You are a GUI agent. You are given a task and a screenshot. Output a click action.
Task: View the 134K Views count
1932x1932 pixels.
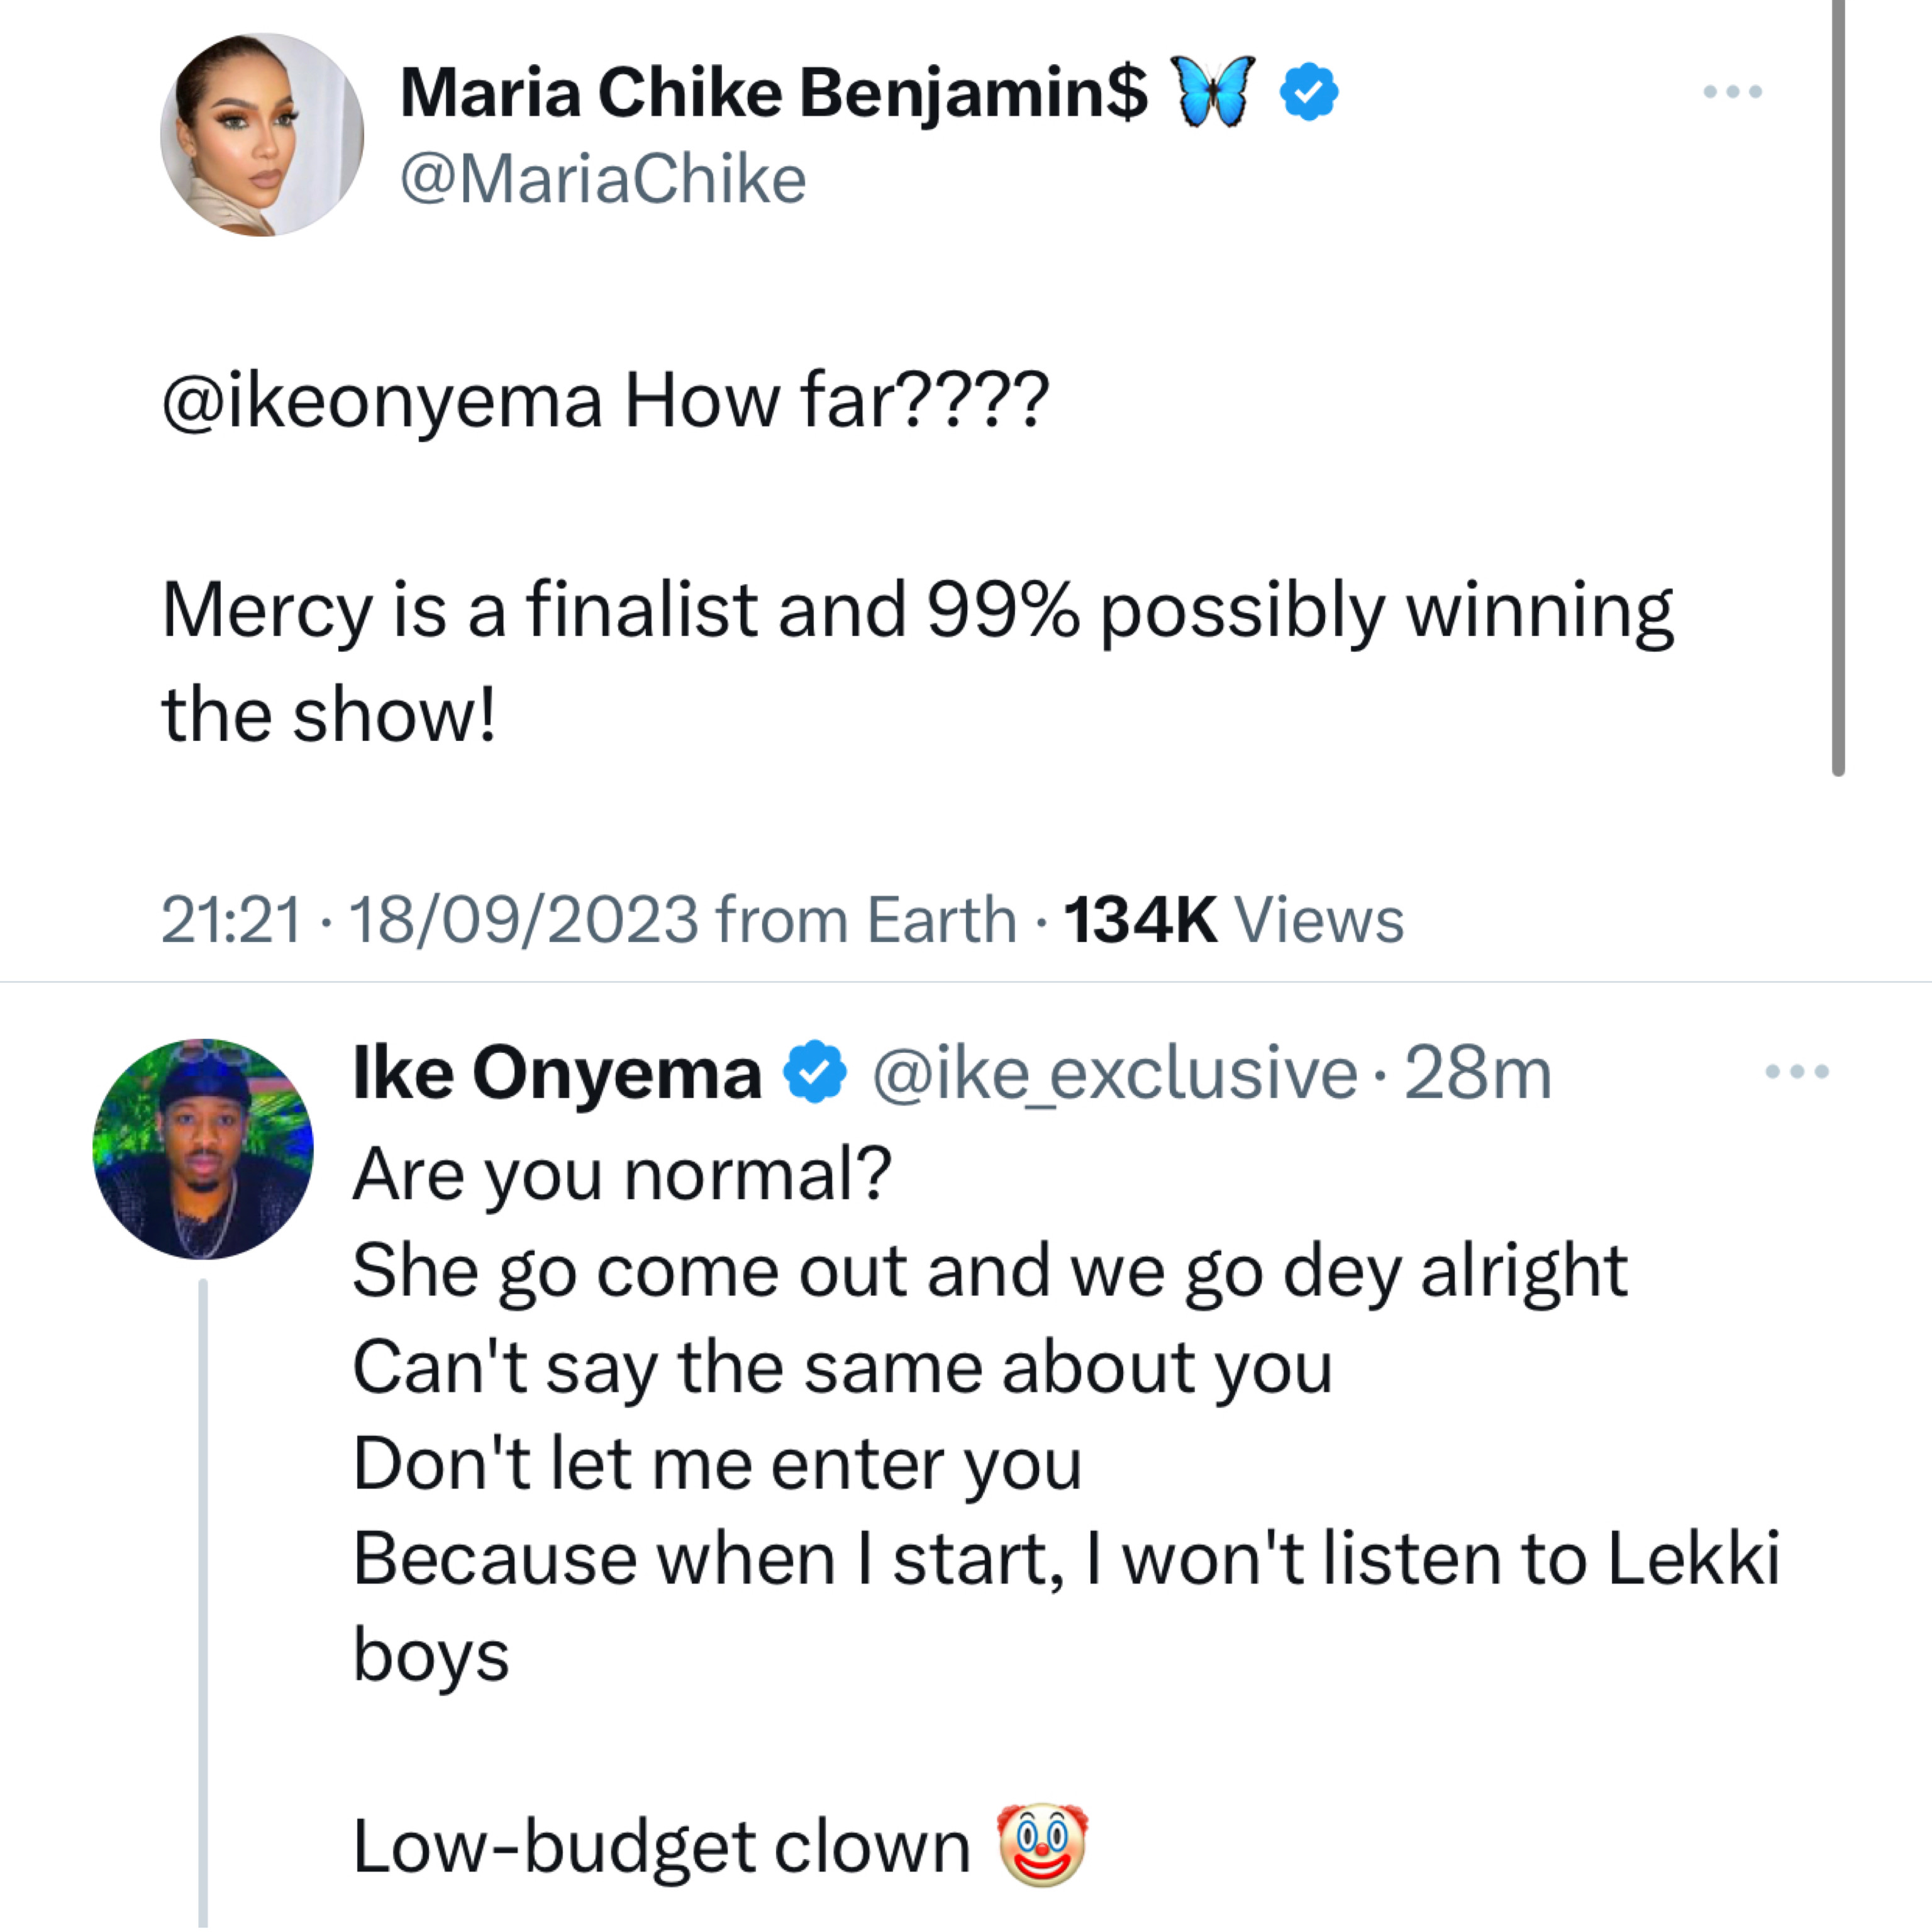(1232, 919)
